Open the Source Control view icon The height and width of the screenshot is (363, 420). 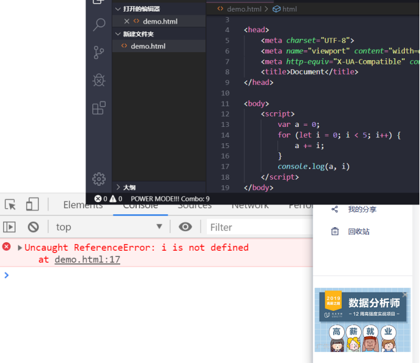(99, 53)
